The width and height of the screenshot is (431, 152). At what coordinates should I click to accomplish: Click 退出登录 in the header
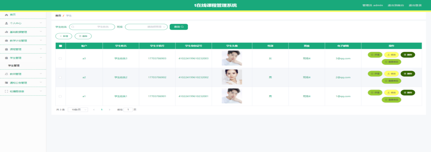pos(415,5)
